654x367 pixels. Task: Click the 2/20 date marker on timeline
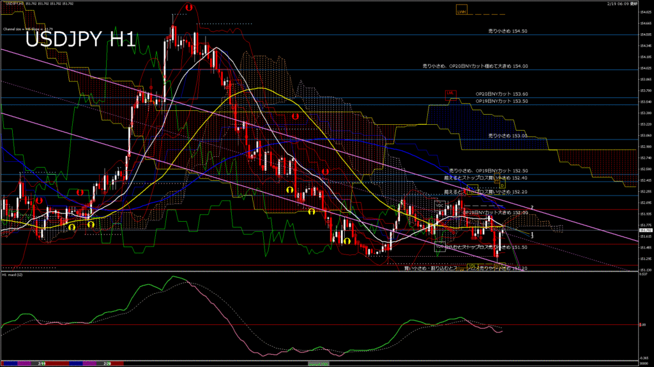coord(106,364)
